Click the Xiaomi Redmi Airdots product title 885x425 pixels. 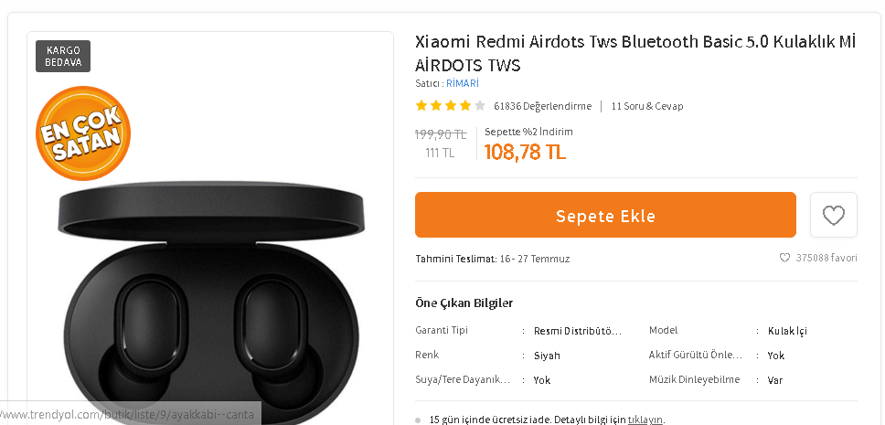tap(635, 53)
